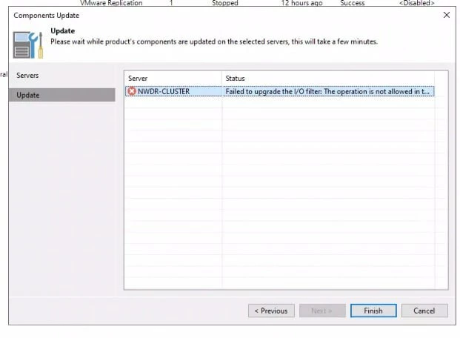Click the 'Please wait while product's components' description

pos(214,42)
